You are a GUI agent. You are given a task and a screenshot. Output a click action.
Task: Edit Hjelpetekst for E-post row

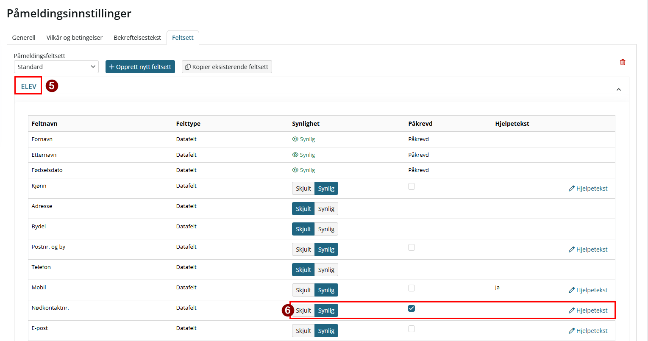(x=588, y=331)
